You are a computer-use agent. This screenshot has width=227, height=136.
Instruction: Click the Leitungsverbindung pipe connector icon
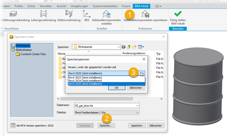(x=43, y=14)
